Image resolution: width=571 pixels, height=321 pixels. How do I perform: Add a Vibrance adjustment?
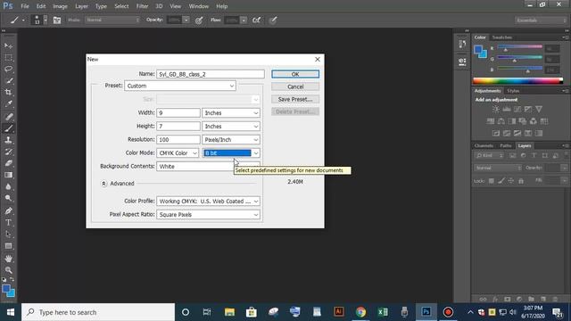coord(539,109)
